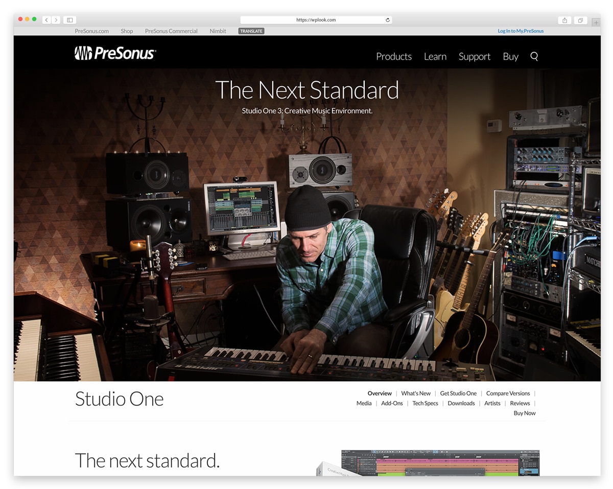Click the Buy Now link
613x489 pixels.
click(525, 413)
